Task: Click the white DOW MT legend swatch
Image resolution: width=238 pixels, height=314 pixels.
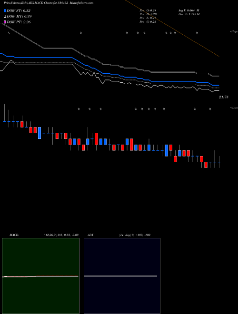Action: coord(5,17)
